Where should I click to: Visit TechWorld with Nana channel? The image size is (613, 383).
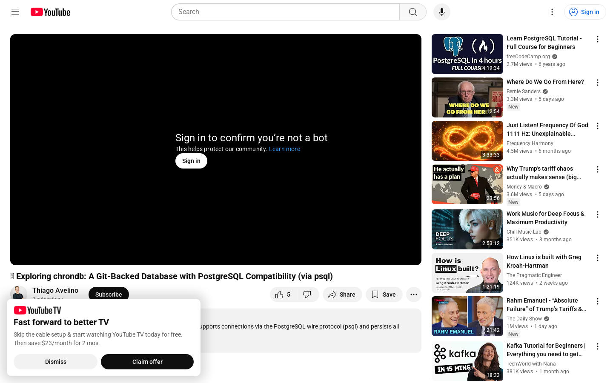(531, 364)
